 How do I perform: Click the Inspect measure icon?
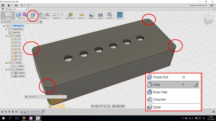82,14
